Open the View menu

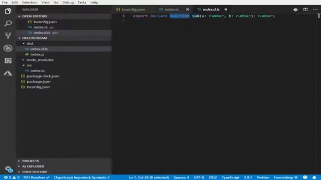[45, 2]
